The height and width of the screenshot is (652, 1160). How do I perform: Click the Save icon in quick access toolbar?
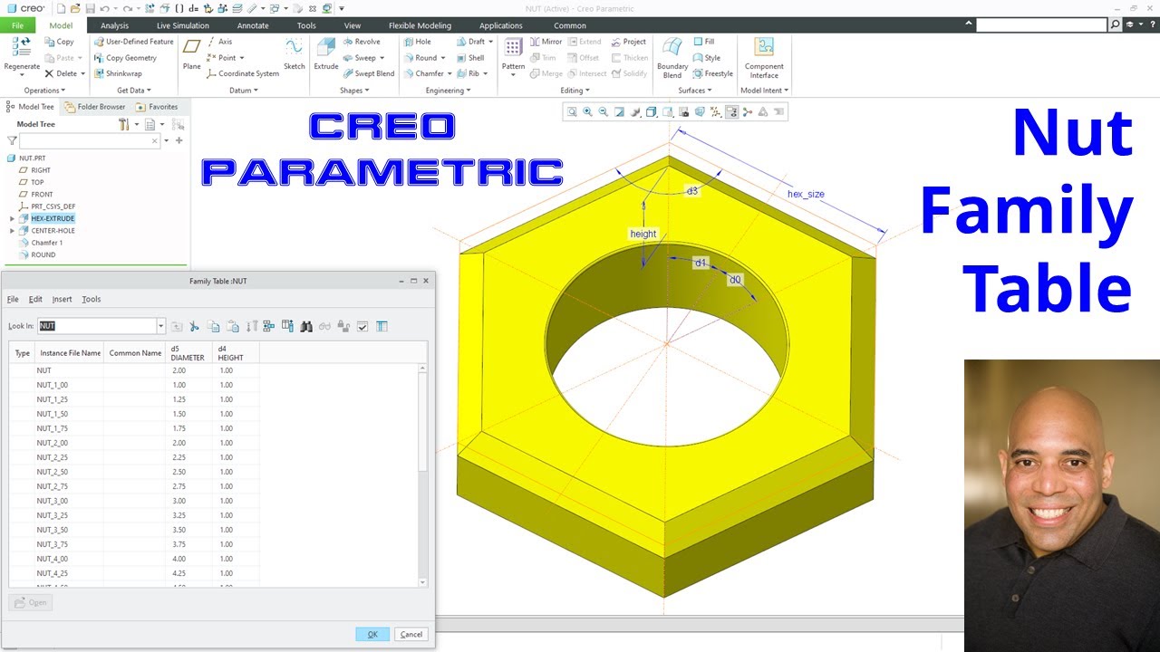coord(90,8)
